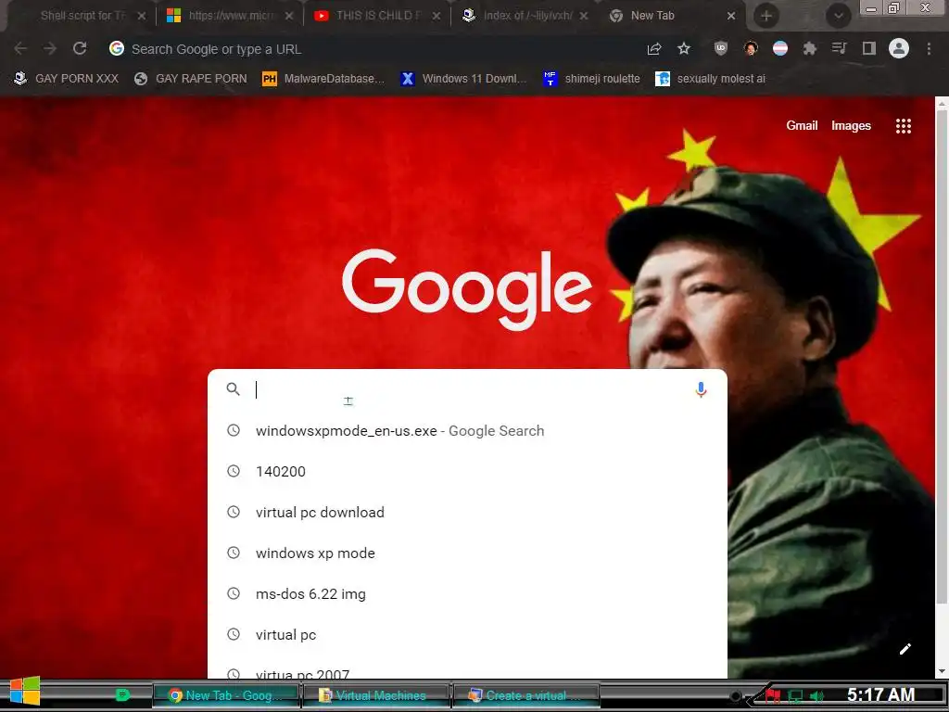949x712 pixels.
Task: Select the windowsxpmode_en-us.exe suggestion
Action: [x=467, y=430]
